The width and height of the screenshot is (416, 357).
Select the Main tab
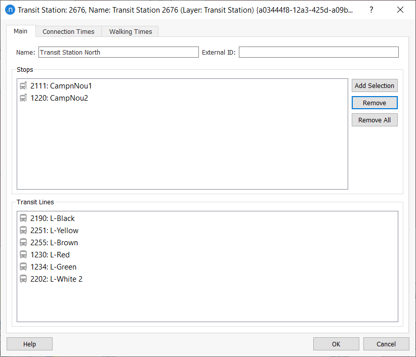(x=21, y=31)
